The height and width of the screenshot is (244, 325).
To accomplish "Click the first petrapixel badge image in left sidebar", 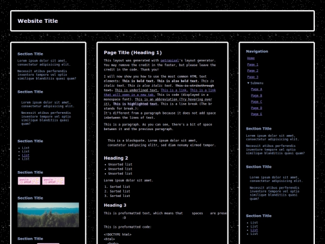I will [29, 181].
